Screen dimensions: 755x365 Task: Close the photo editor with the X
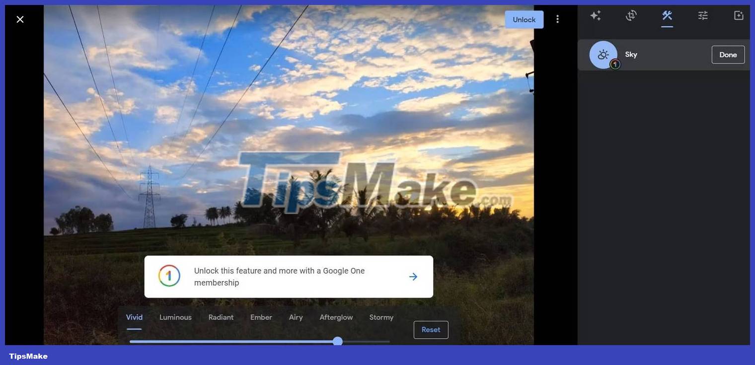[x=20, y=19]
